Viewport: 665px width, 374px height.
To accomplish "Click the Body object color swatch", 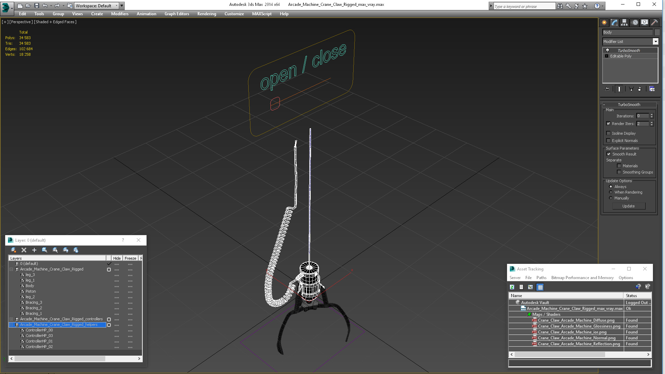I will tap(657, 32).
